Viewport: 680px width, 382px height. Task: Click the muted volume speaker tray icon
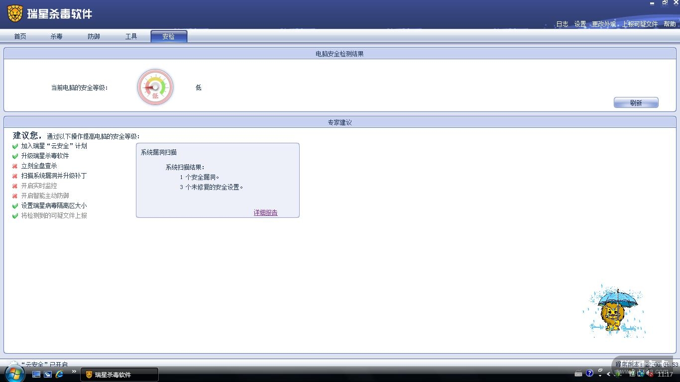coord(650,374)
